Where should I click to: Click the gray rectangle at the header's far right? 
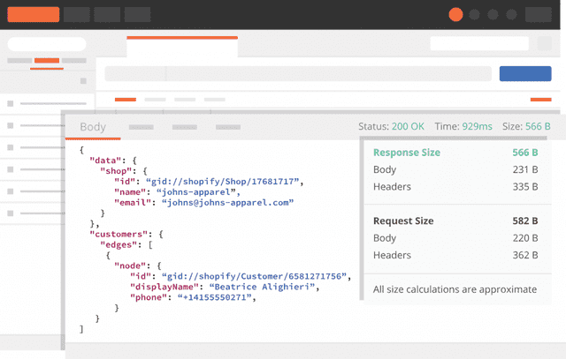pos(538,14)
